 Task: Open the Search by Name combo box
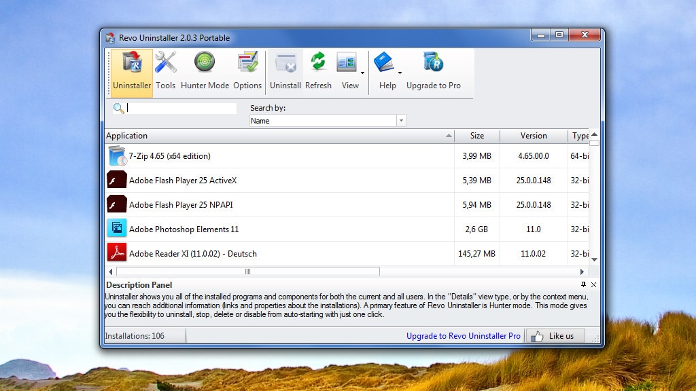328,121
